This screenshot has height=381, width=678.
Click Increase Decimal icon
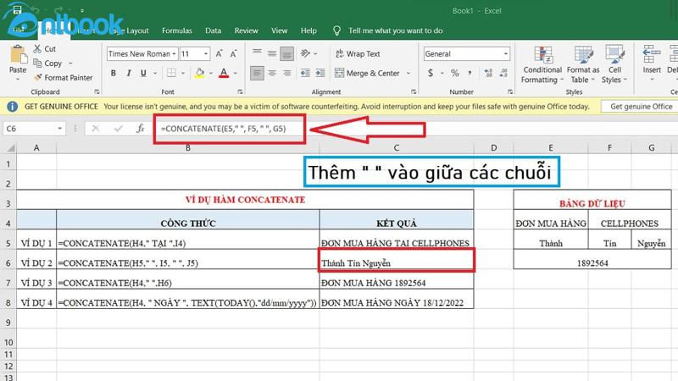(489, 73)
